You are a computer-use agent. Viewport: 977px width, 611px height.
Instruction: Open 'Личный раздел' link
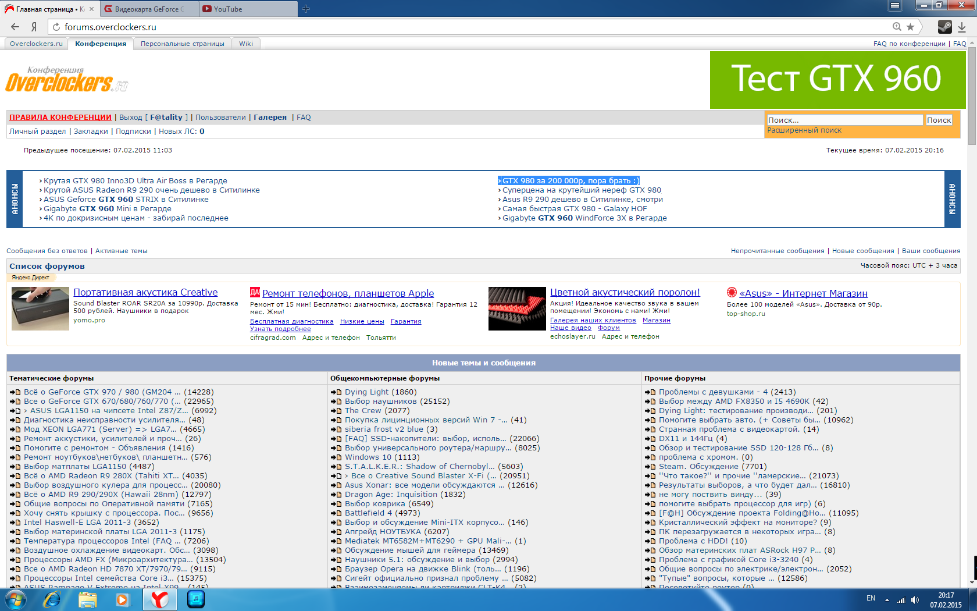38,131
